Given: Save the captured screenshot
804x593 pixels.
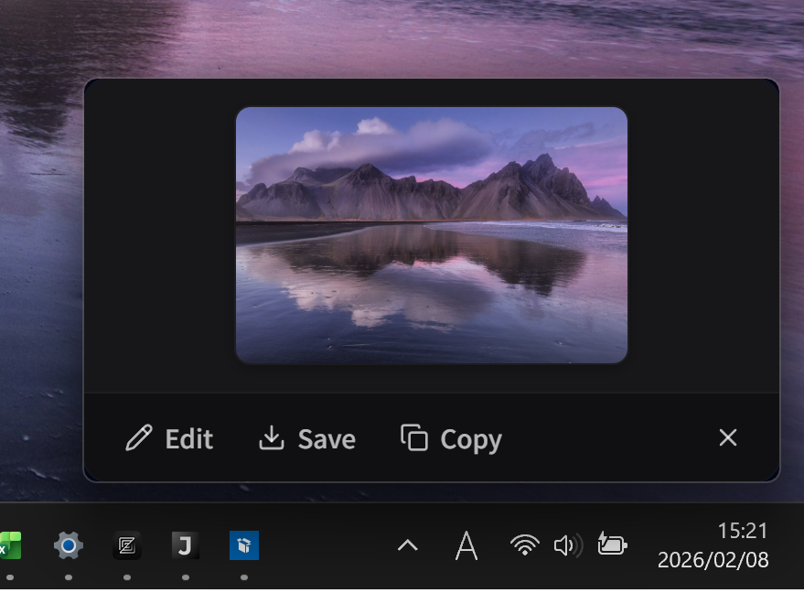Looking at the screenshot, I should click(x=328, y=438).
